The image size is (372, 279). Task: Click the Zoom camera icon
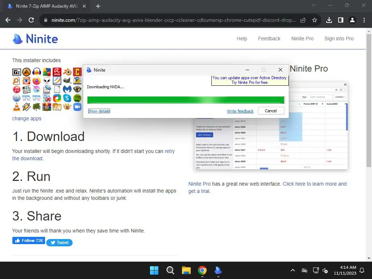click(77, 107)
